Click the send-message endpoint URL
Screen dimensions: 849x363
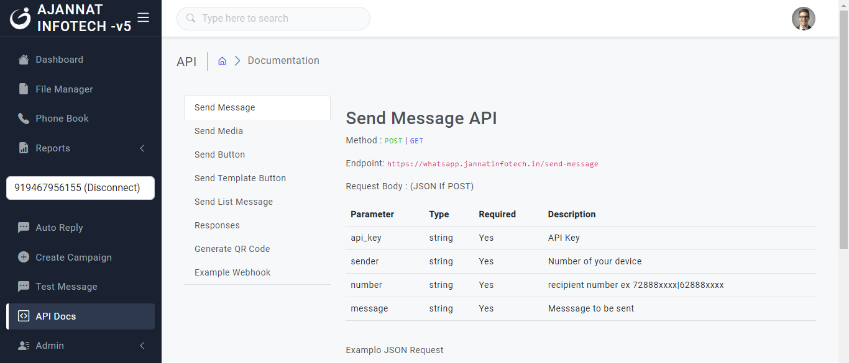(x=492, y=164)
